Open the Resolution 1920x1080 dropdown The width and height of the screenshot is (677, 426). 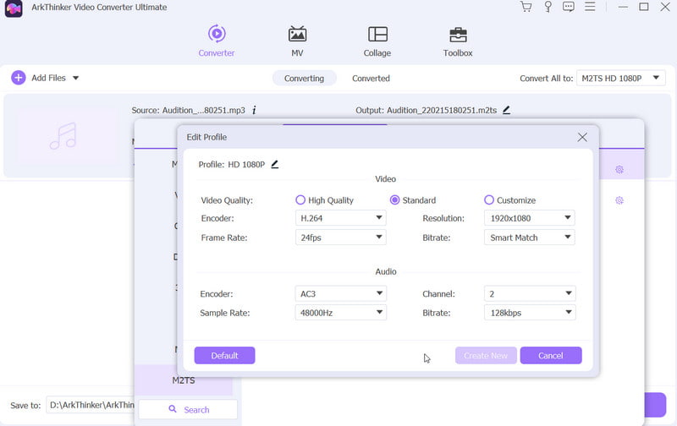point(530,218)
